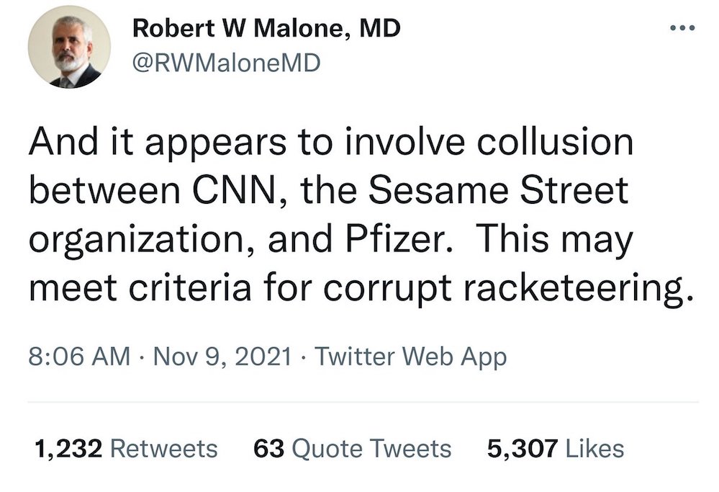Click the 5,307 like count number
This screenshot has height=492, width=719.
[522, 449]
